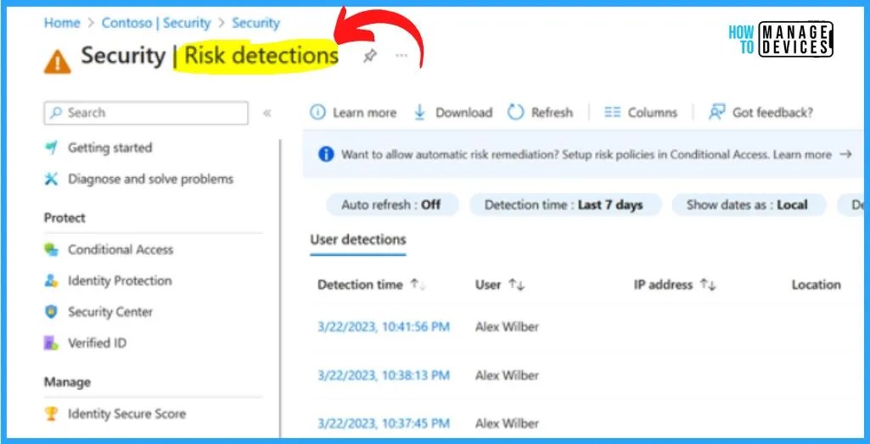
Task: Click the Learn more info icon
Action: coord(318,113)
